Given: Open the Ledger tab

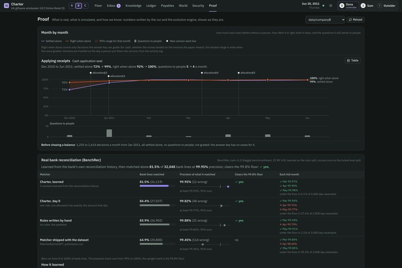Looking at the screenshot, I should [151, 5].
